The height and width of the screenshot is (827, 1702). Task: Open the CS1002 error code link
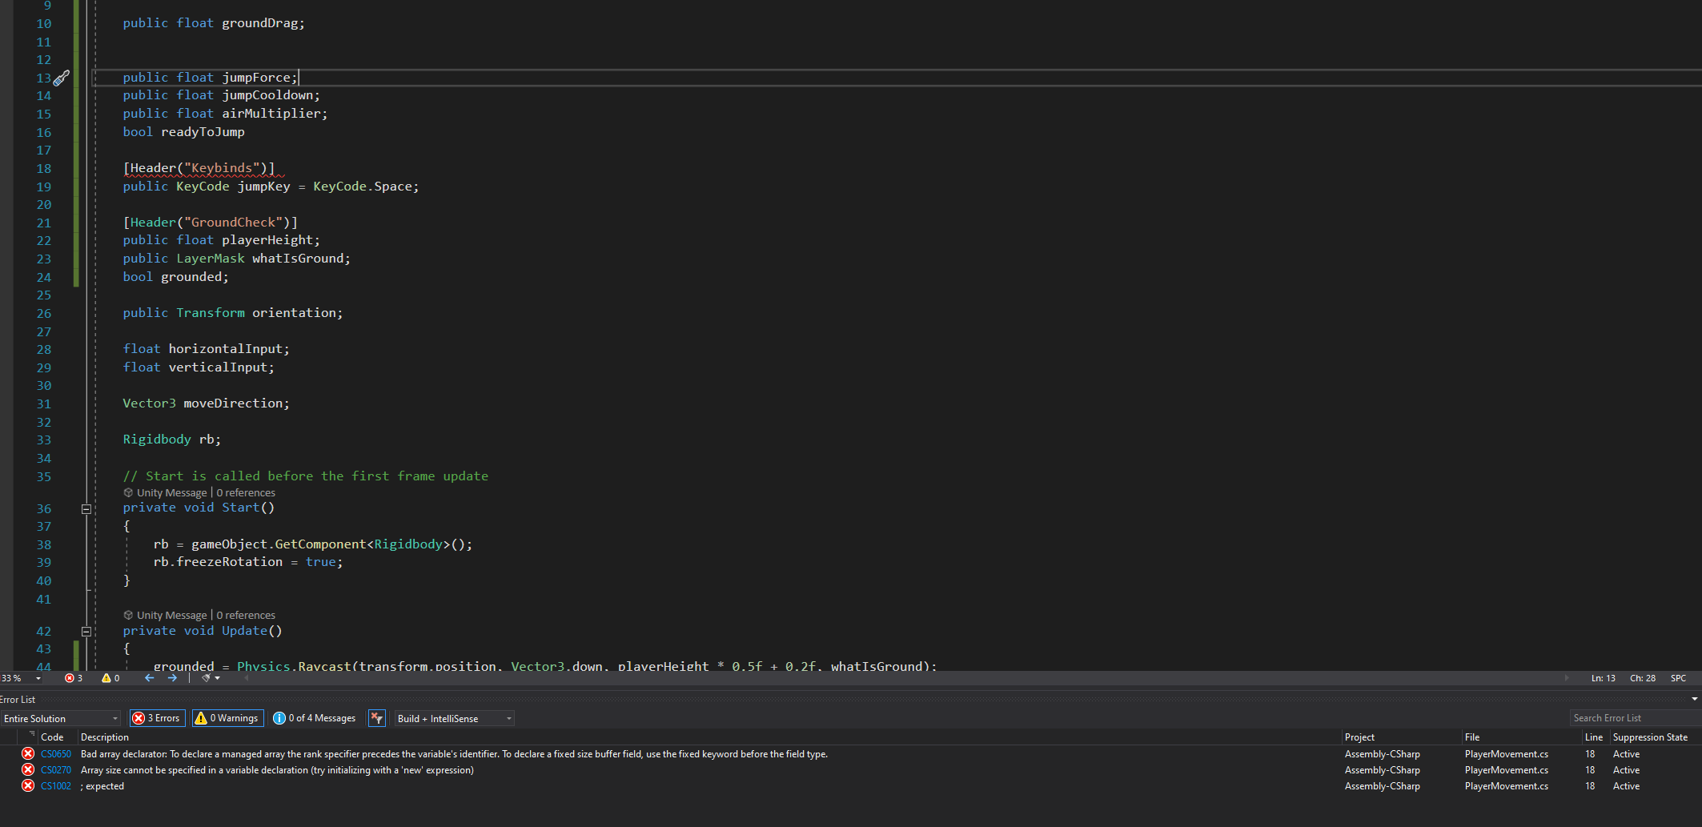(x=56, y=786)
